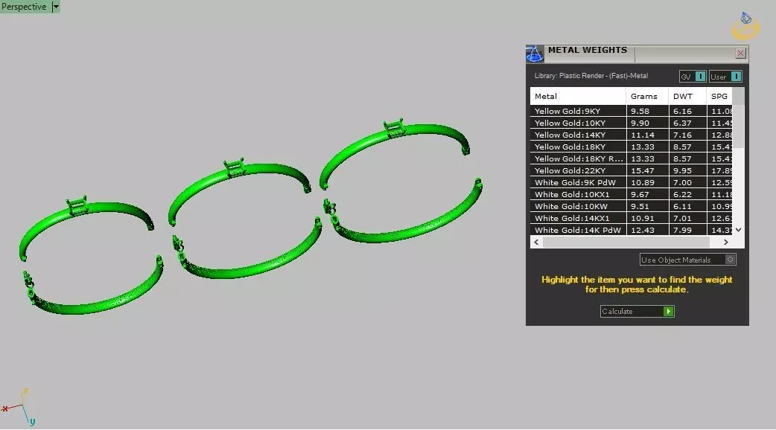Viewport: 776px width, 430px height.
Task: Click the XYZ axis gizmo in the viewport
Action: (19, 407)
